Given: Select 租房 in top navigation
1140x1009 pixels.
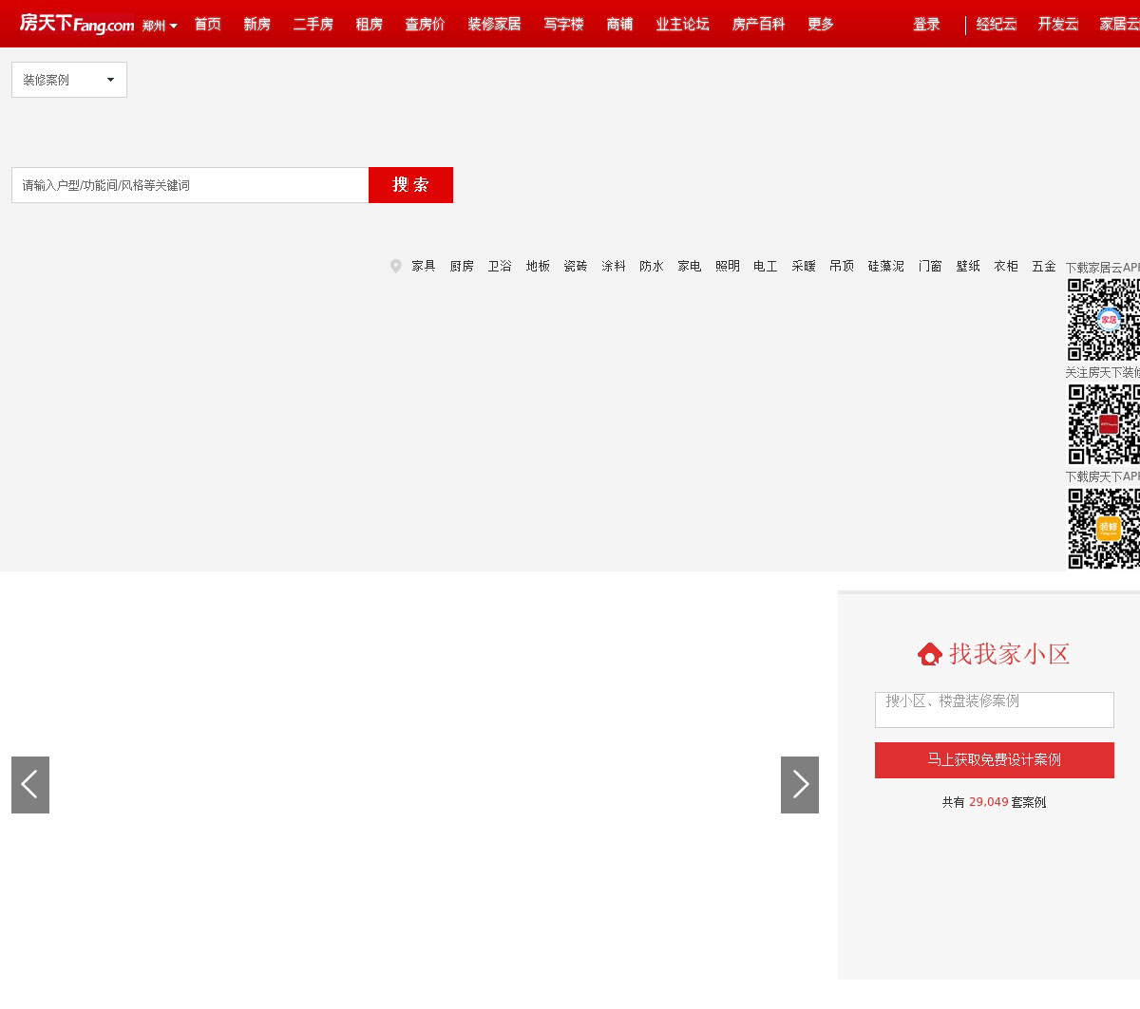Looking at the screenshot, I should tap(370, 24).
